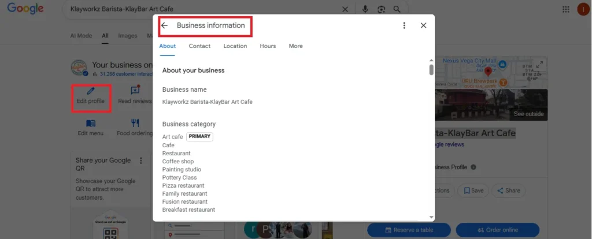This screenshot has width=592, height=239.
Task: Click the info icon beside Business Profile
Action: tap(473, 167)
